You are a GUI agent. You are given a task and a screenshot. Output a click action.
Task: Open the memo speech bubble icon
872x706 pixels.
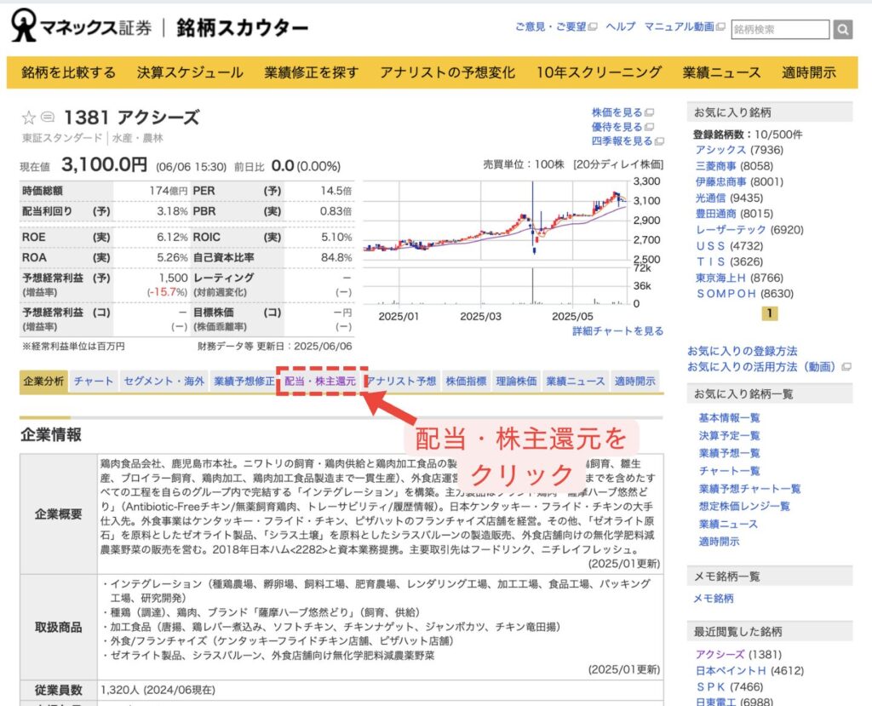click(x=48, y=117)
